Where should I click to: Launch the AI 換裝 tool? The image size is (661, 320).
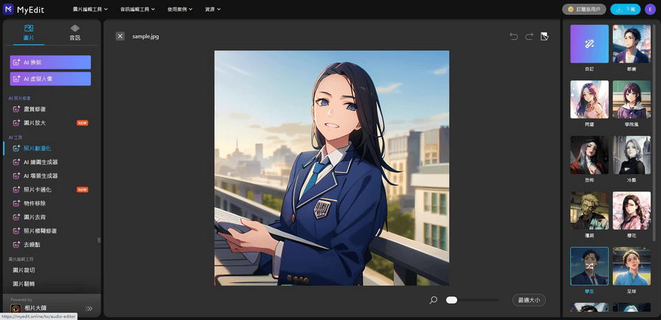[50, 63]
